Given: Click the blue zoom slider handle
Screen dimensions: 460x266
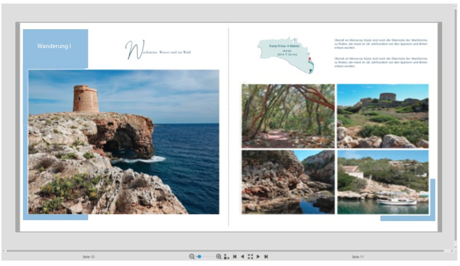Looking at the screenshot, I should pos(199,257).
